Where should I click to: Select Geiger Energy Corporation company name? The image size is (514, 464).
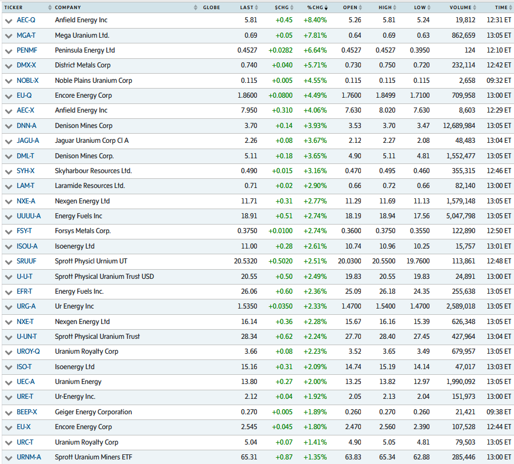(94, 412)
